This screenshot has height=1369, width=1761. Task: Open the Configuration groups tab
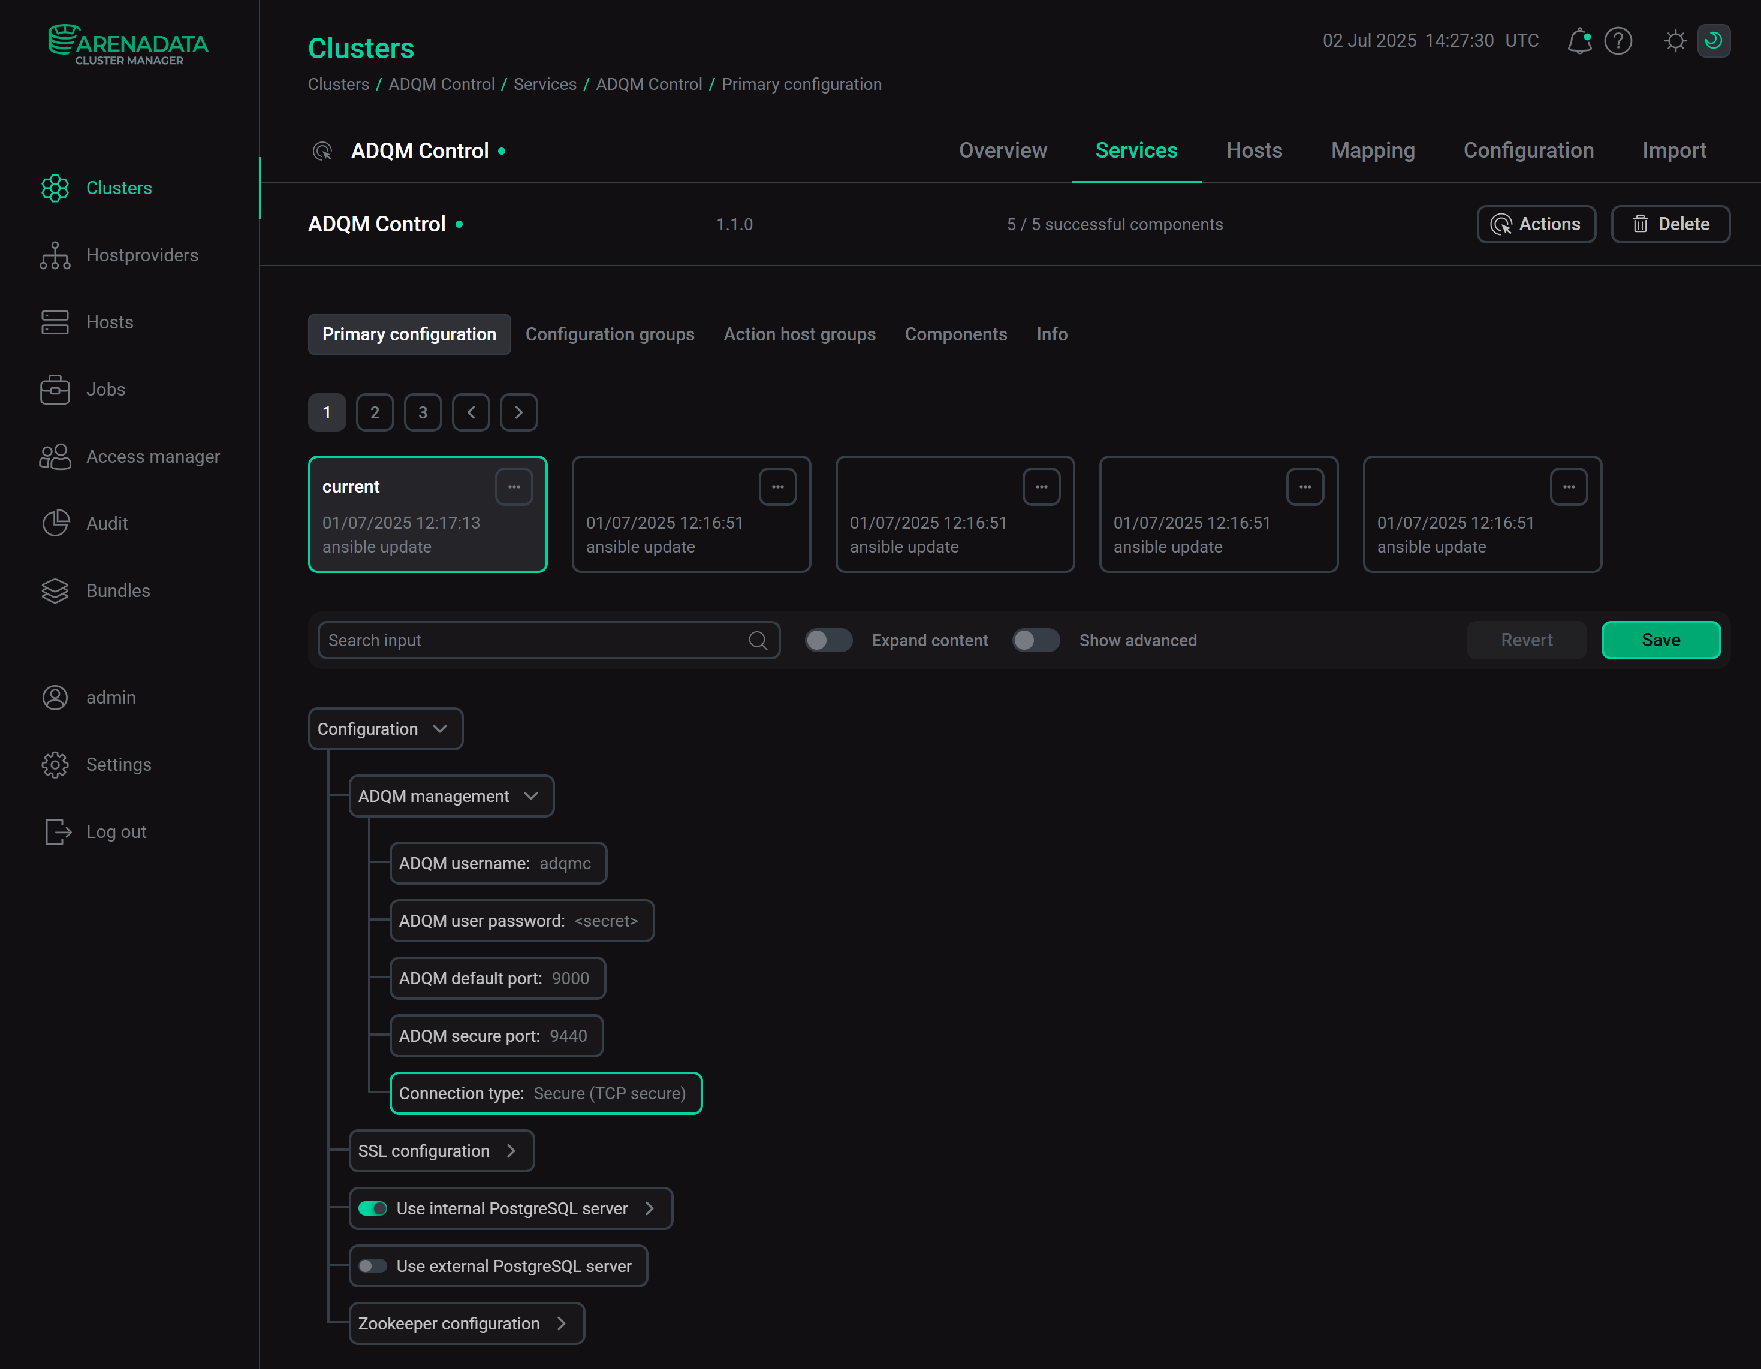pyautogui.click(x=610, y=334)
